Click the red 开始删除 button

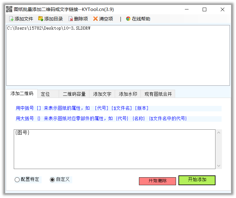157,181
